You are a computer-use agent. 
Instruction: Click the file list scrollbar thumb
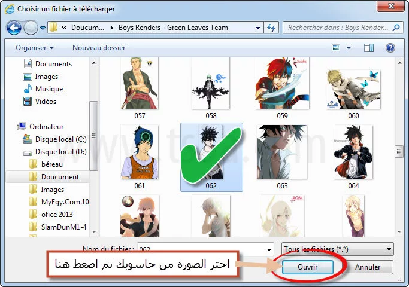click(399, 151)
